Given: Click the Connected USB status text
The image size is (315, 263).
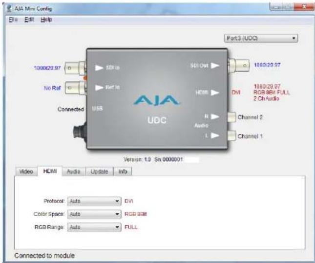Looking at the screenshot, I should [71, 109].
